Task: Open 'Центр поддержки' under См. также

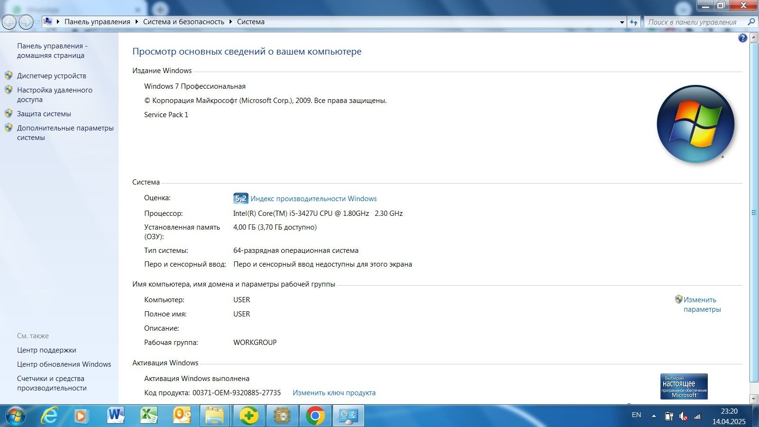Action: 46,350
